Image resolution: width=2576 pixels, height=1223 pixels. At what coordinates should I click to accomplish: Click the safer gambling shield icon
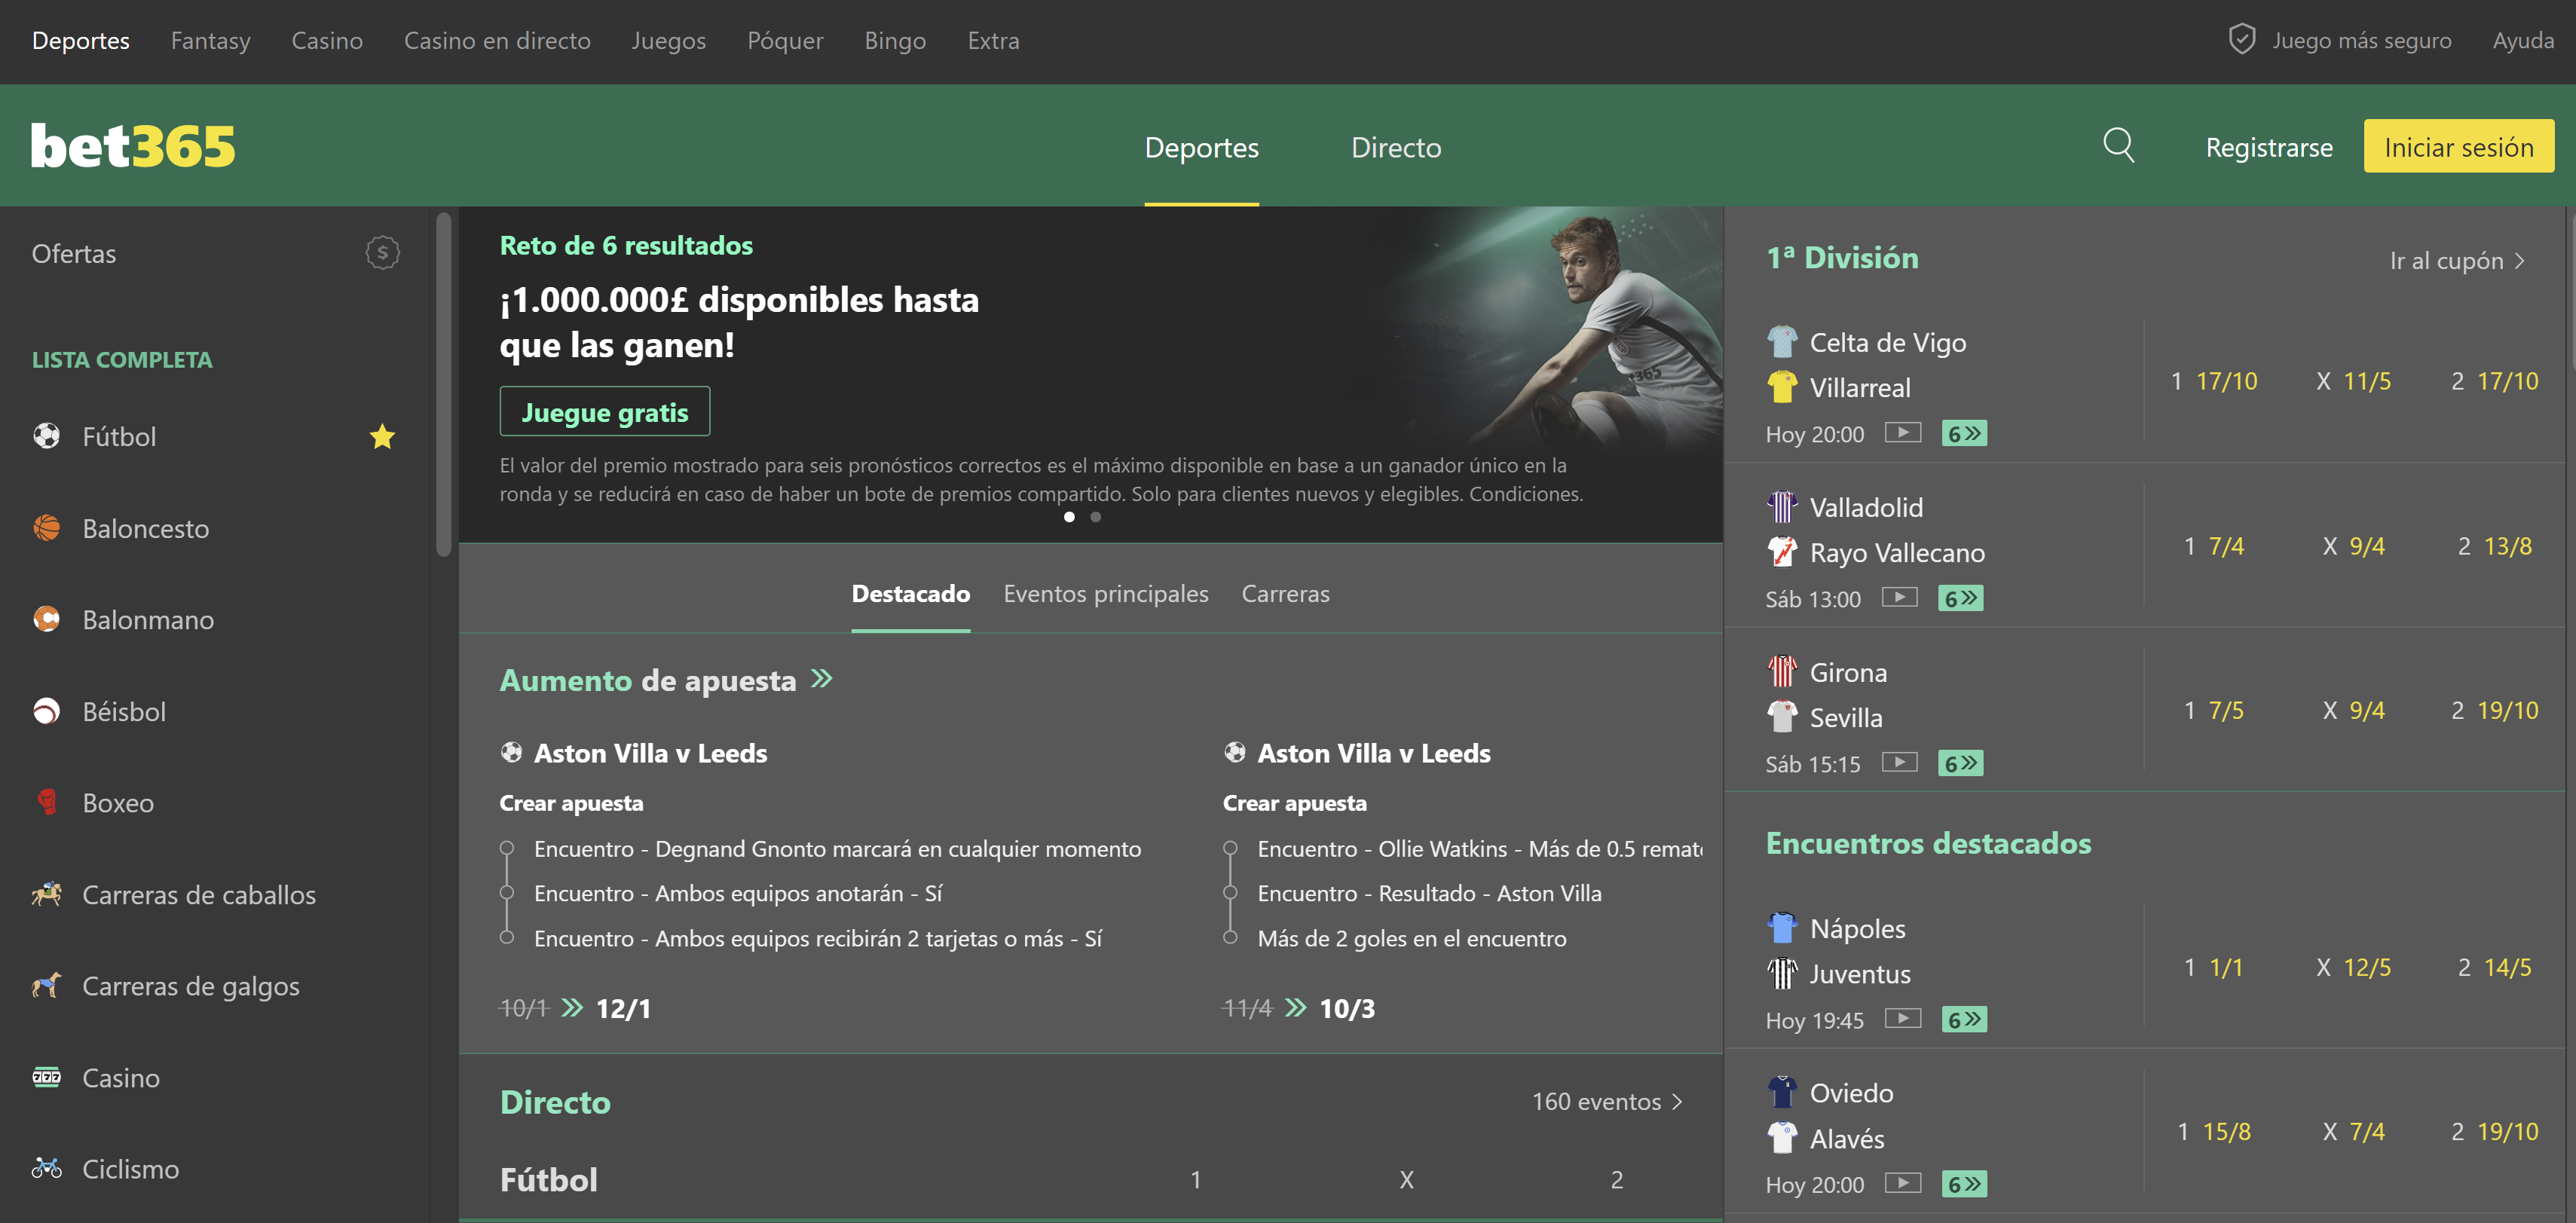[2241, 40]
